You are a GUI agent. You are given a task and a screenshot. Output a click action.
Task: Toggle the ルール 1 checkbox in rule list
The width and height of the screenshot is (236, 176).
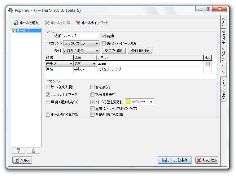pos(14,31)
